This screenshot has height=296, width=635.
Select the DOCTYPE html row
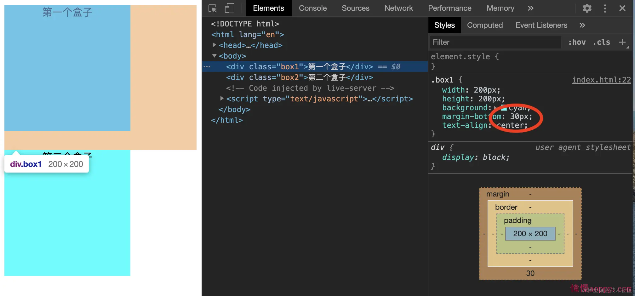click(315, 24)
